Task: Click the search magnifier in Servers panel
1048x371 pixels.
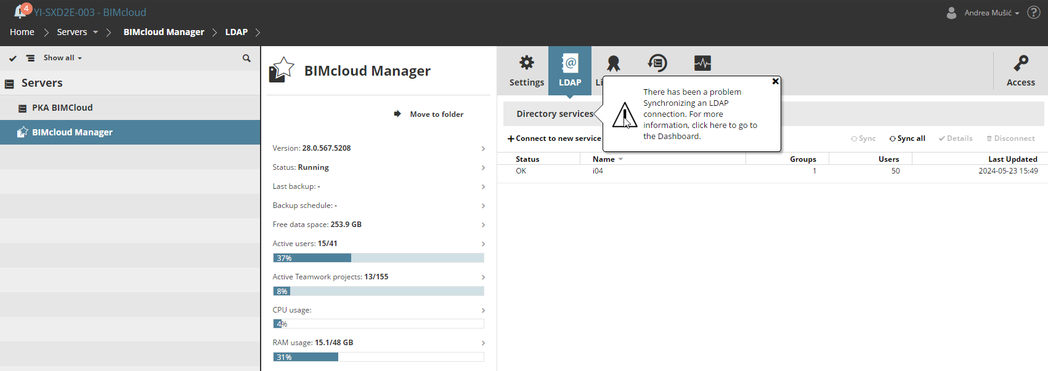Action: click(246, 58)
